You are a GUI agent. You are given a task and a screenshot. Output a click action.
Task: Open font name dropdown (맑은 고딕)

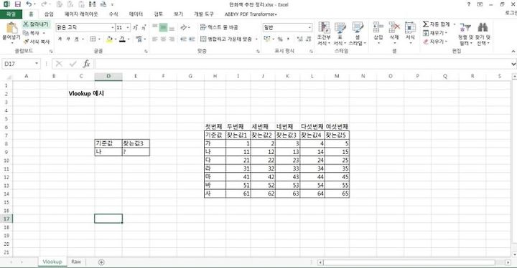(113, 28)
